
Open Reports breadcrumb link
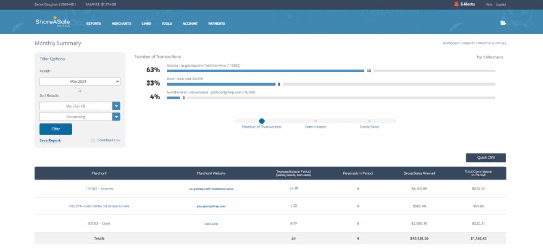[x=469, y=43]
